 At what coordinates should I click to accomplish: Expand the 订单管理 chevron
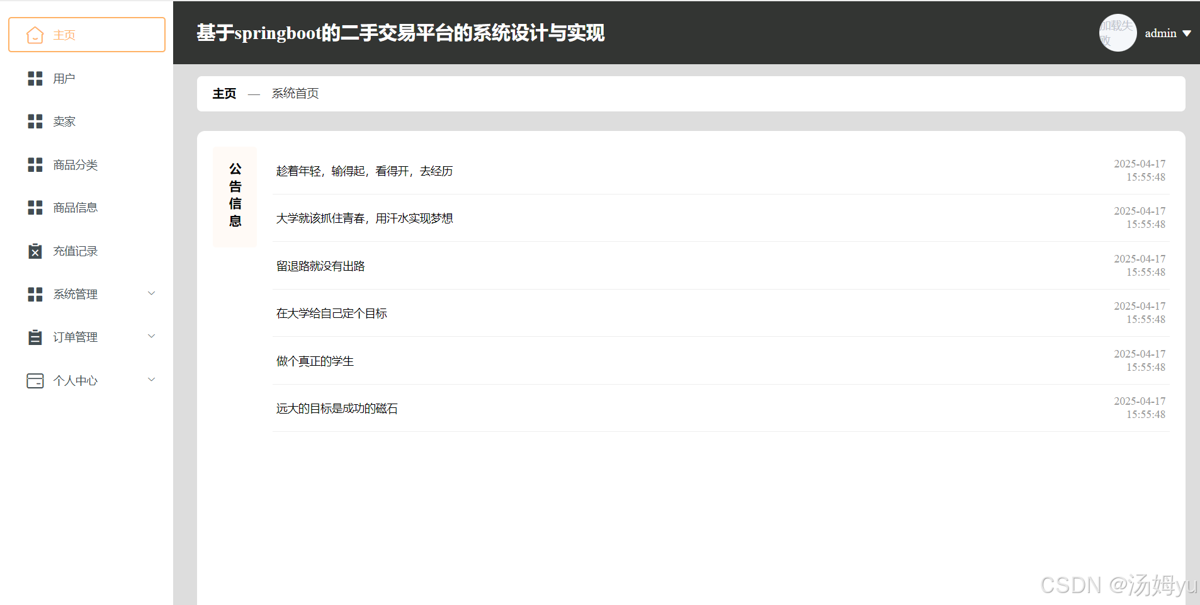(151, 336)
